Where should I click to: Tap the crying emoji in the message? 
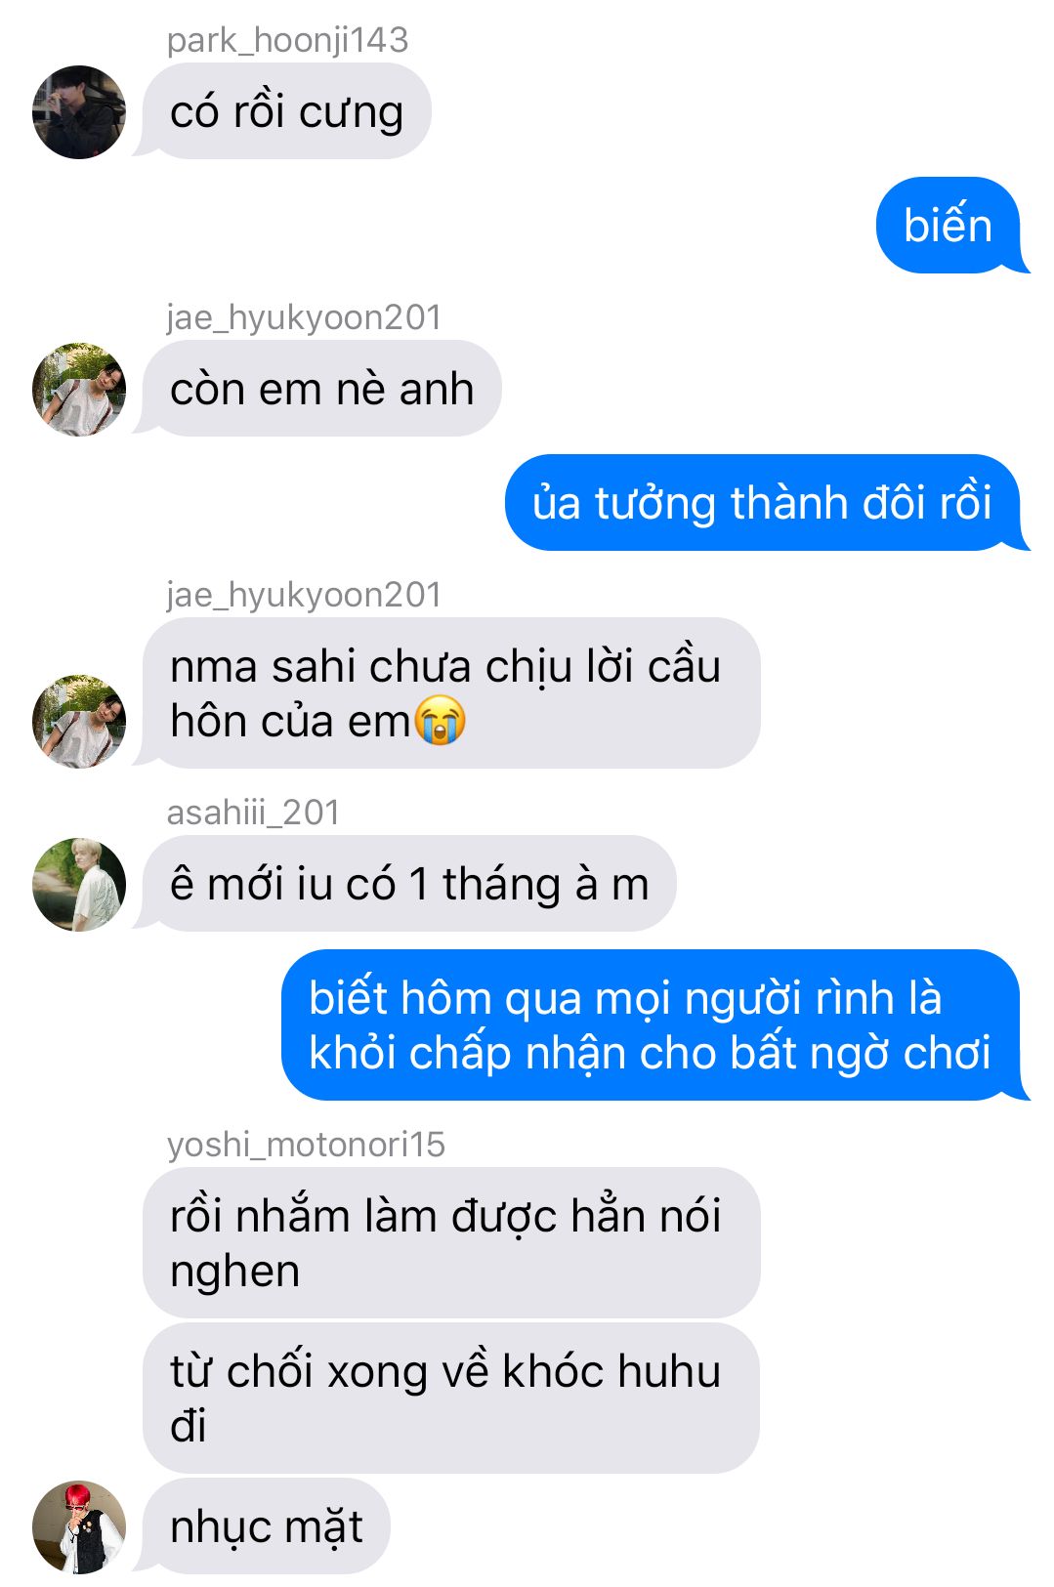click(440, 722)
